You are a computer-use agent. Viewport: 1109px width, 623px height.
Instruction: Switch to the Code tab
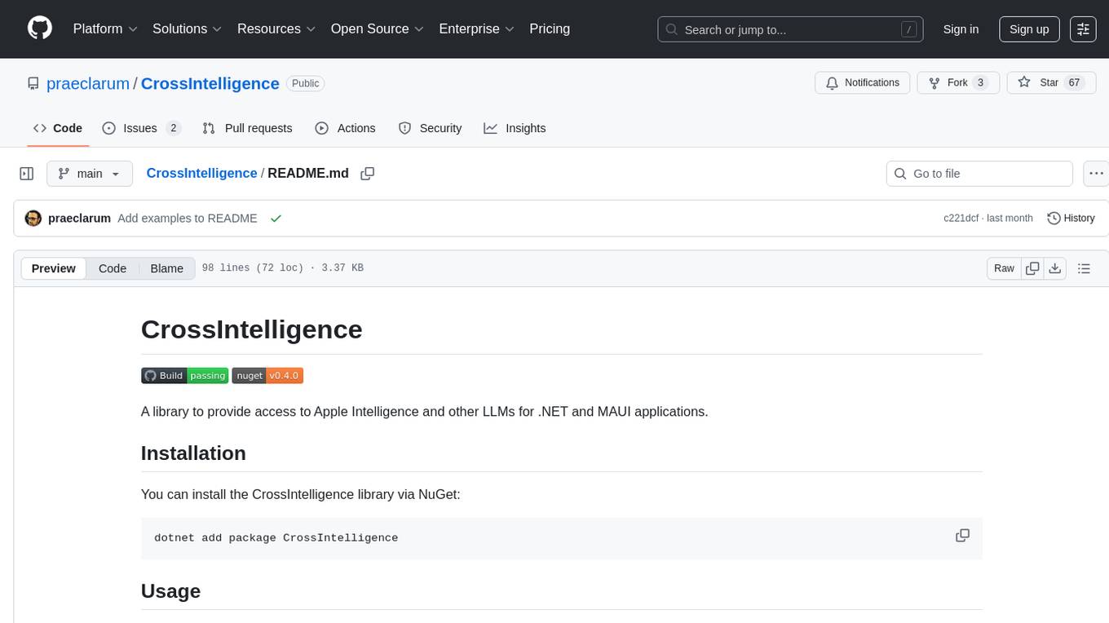pyautogui.click(x=58, y=128)
